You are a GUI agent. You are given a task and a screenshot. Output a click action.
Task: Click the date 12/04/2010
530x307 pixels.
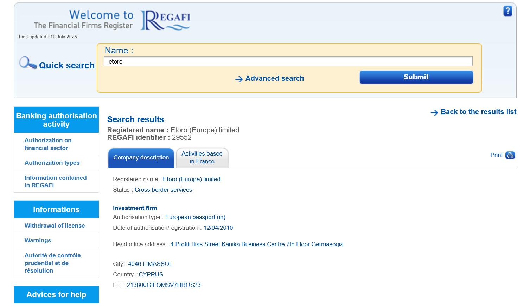coord(218,228)
